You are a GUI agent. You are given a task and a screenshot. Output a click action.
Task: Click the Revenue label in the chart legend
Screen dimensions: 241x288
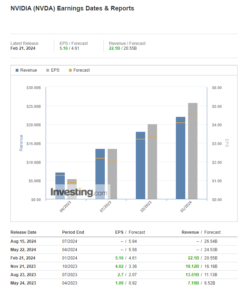[x=29, y=70]
